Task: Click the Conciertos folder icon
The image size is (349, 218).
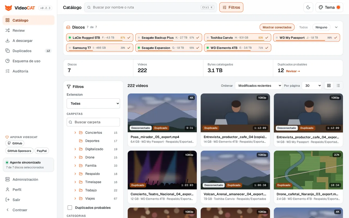Action: (x=81, y=133)
